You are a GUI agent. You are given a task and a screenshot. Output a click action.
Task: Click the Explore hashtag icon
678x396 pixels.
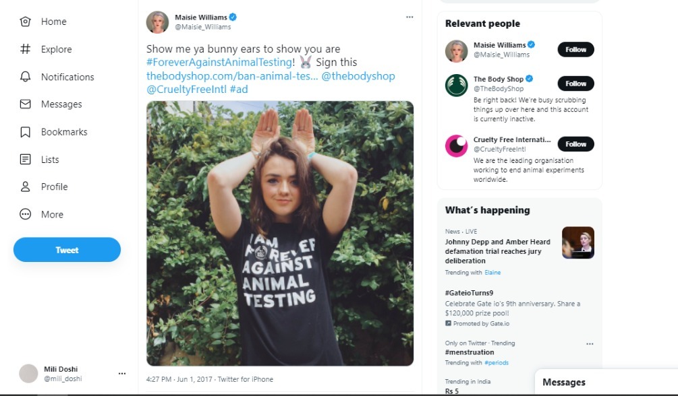[x=26, y=49]
